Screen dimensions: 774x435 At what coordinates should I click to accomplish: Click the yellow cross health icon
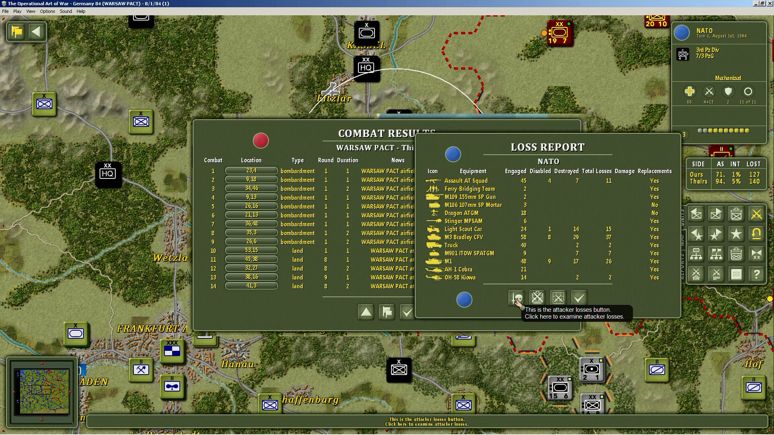tap(689, 91)
